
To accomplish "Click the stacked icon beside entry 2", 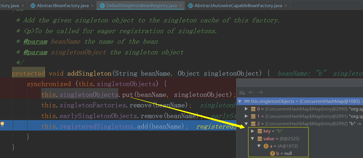I will [x=253, y=124].
